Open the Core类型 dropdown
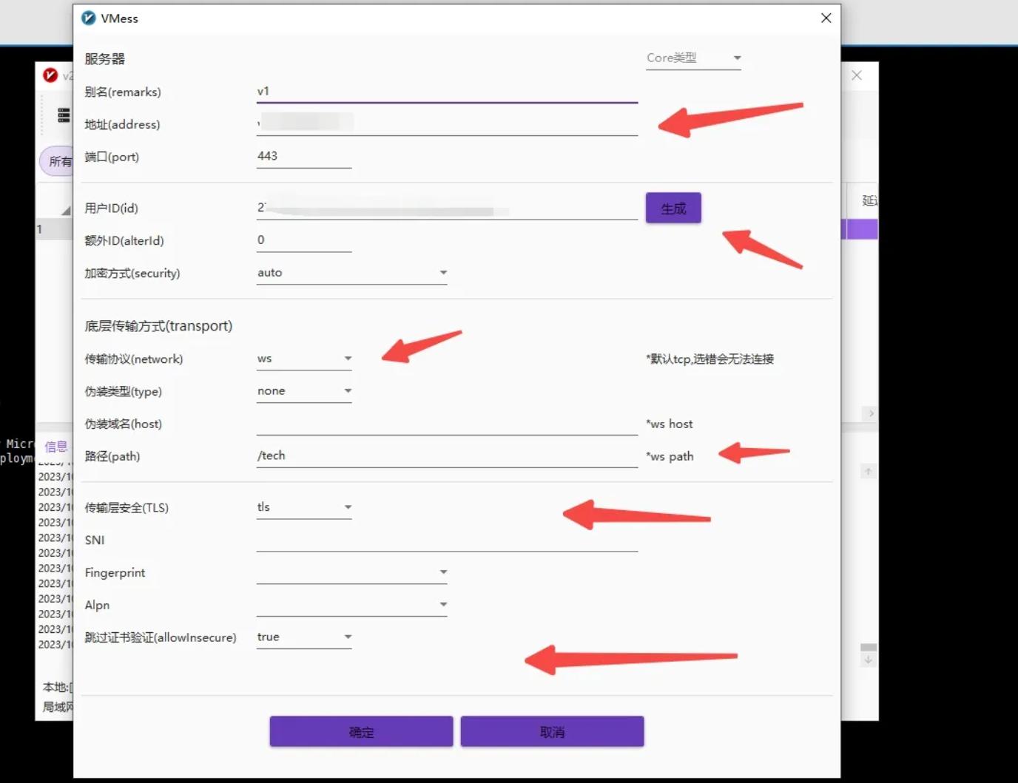 [694, 58]
